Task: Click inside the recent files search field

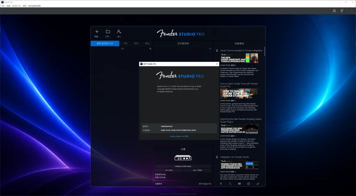Action: tap(135, 48)
